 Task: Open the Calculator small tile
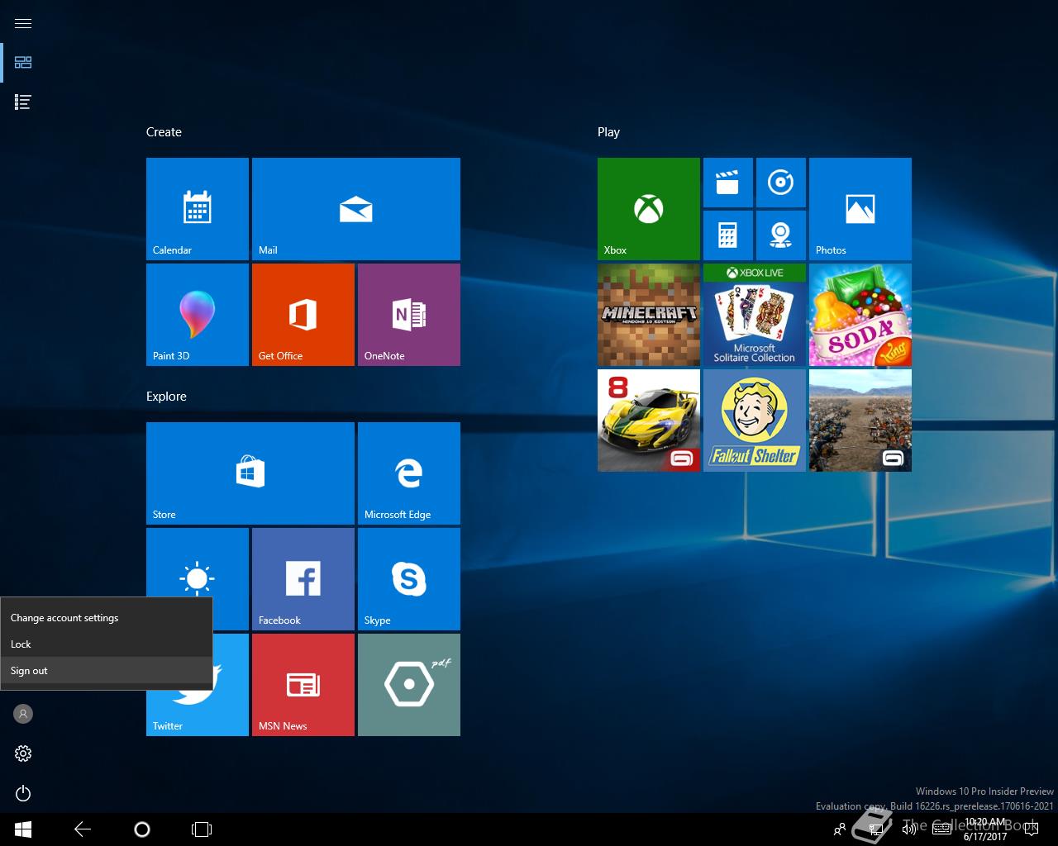[728, 235]
